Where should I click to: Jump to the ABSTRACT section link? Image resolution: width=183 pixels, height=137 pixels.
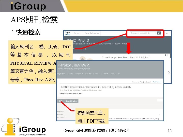point(60,112)
